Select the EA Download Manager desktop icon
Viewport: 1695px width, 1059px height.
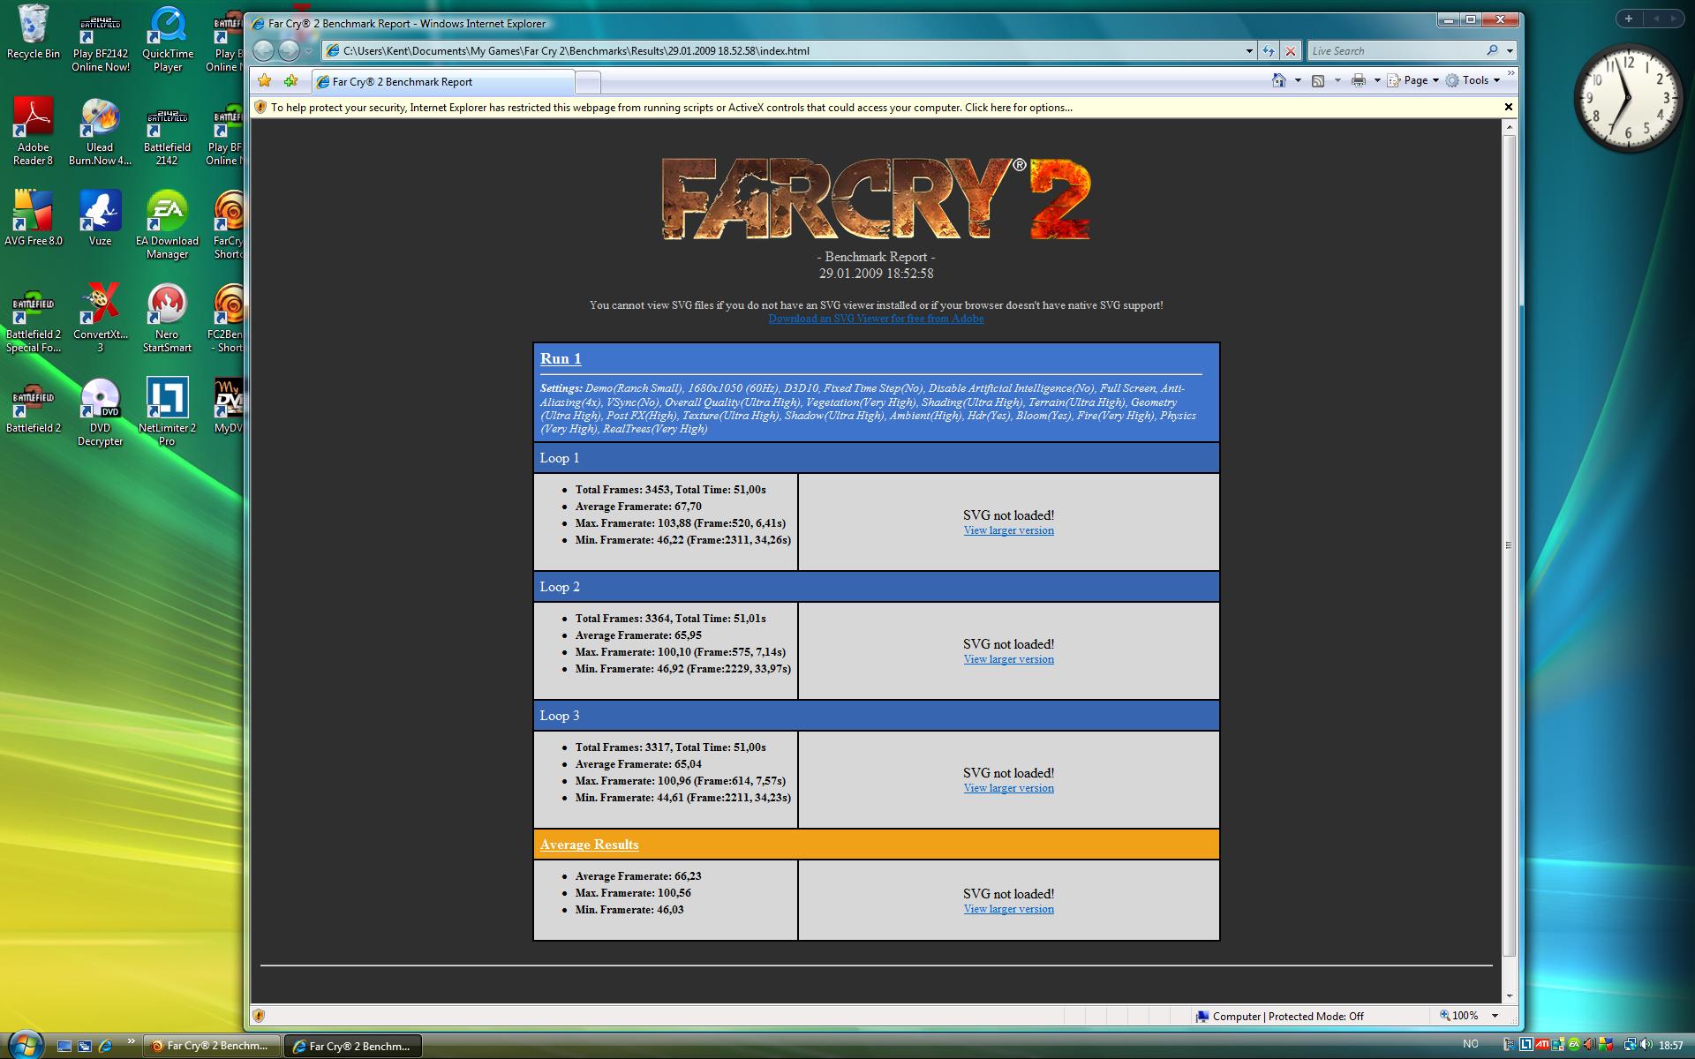click(167, 224)
